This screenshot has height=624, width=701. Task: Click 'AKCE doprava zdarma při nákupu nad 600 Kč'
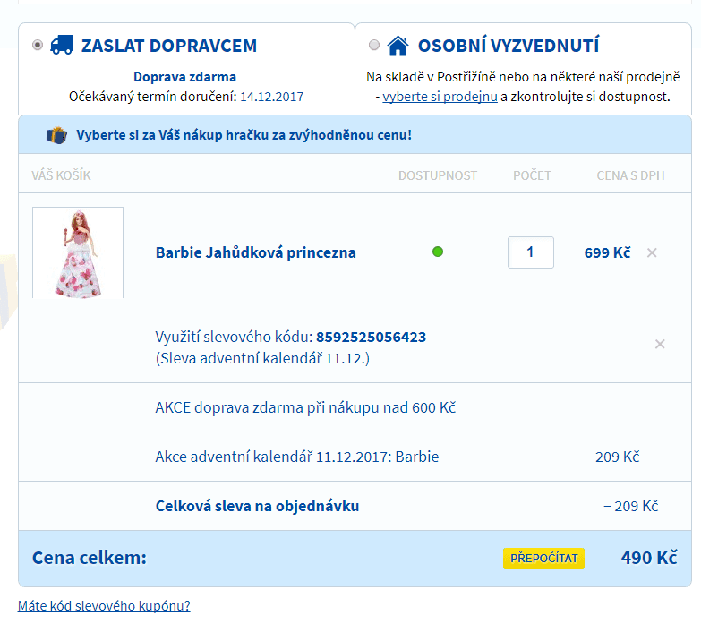click(305, 407)
